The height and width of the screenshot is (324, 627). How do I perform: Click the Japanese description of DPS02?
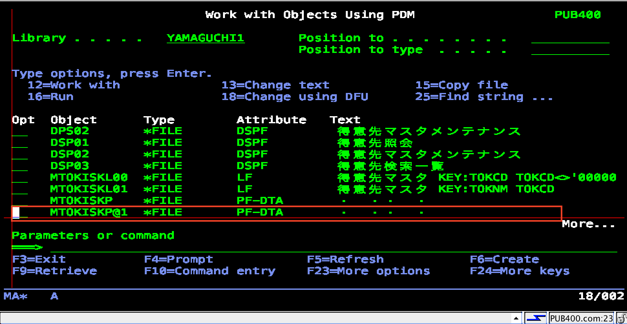429,131
